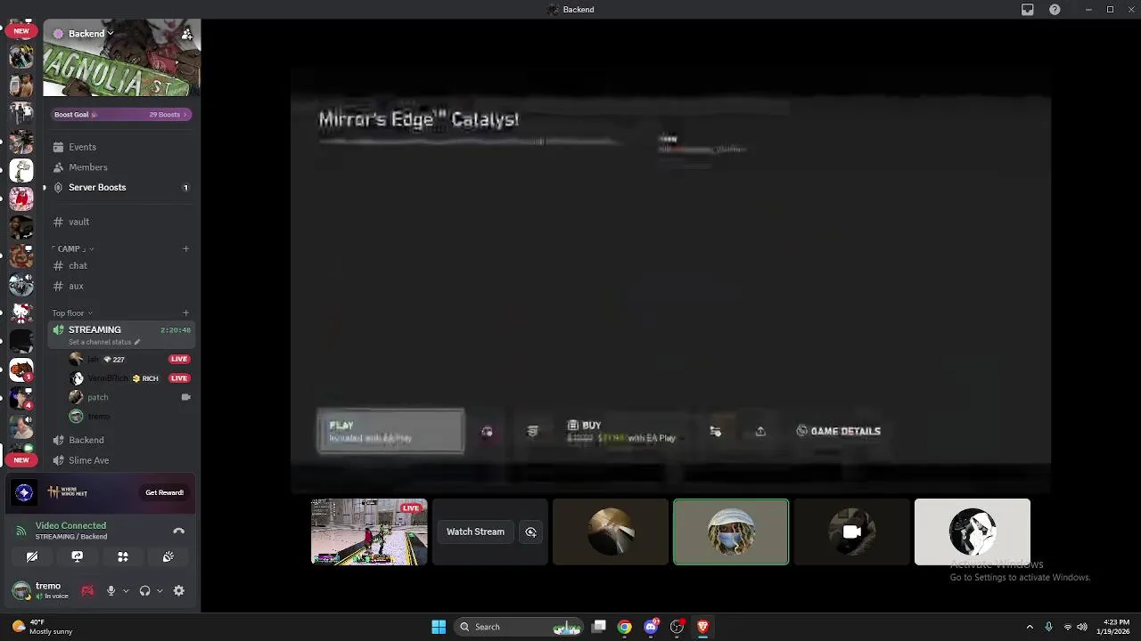Open the help icon in title bar
This screenshot has height=641, width=1141.
click(x=1055, y=10)
